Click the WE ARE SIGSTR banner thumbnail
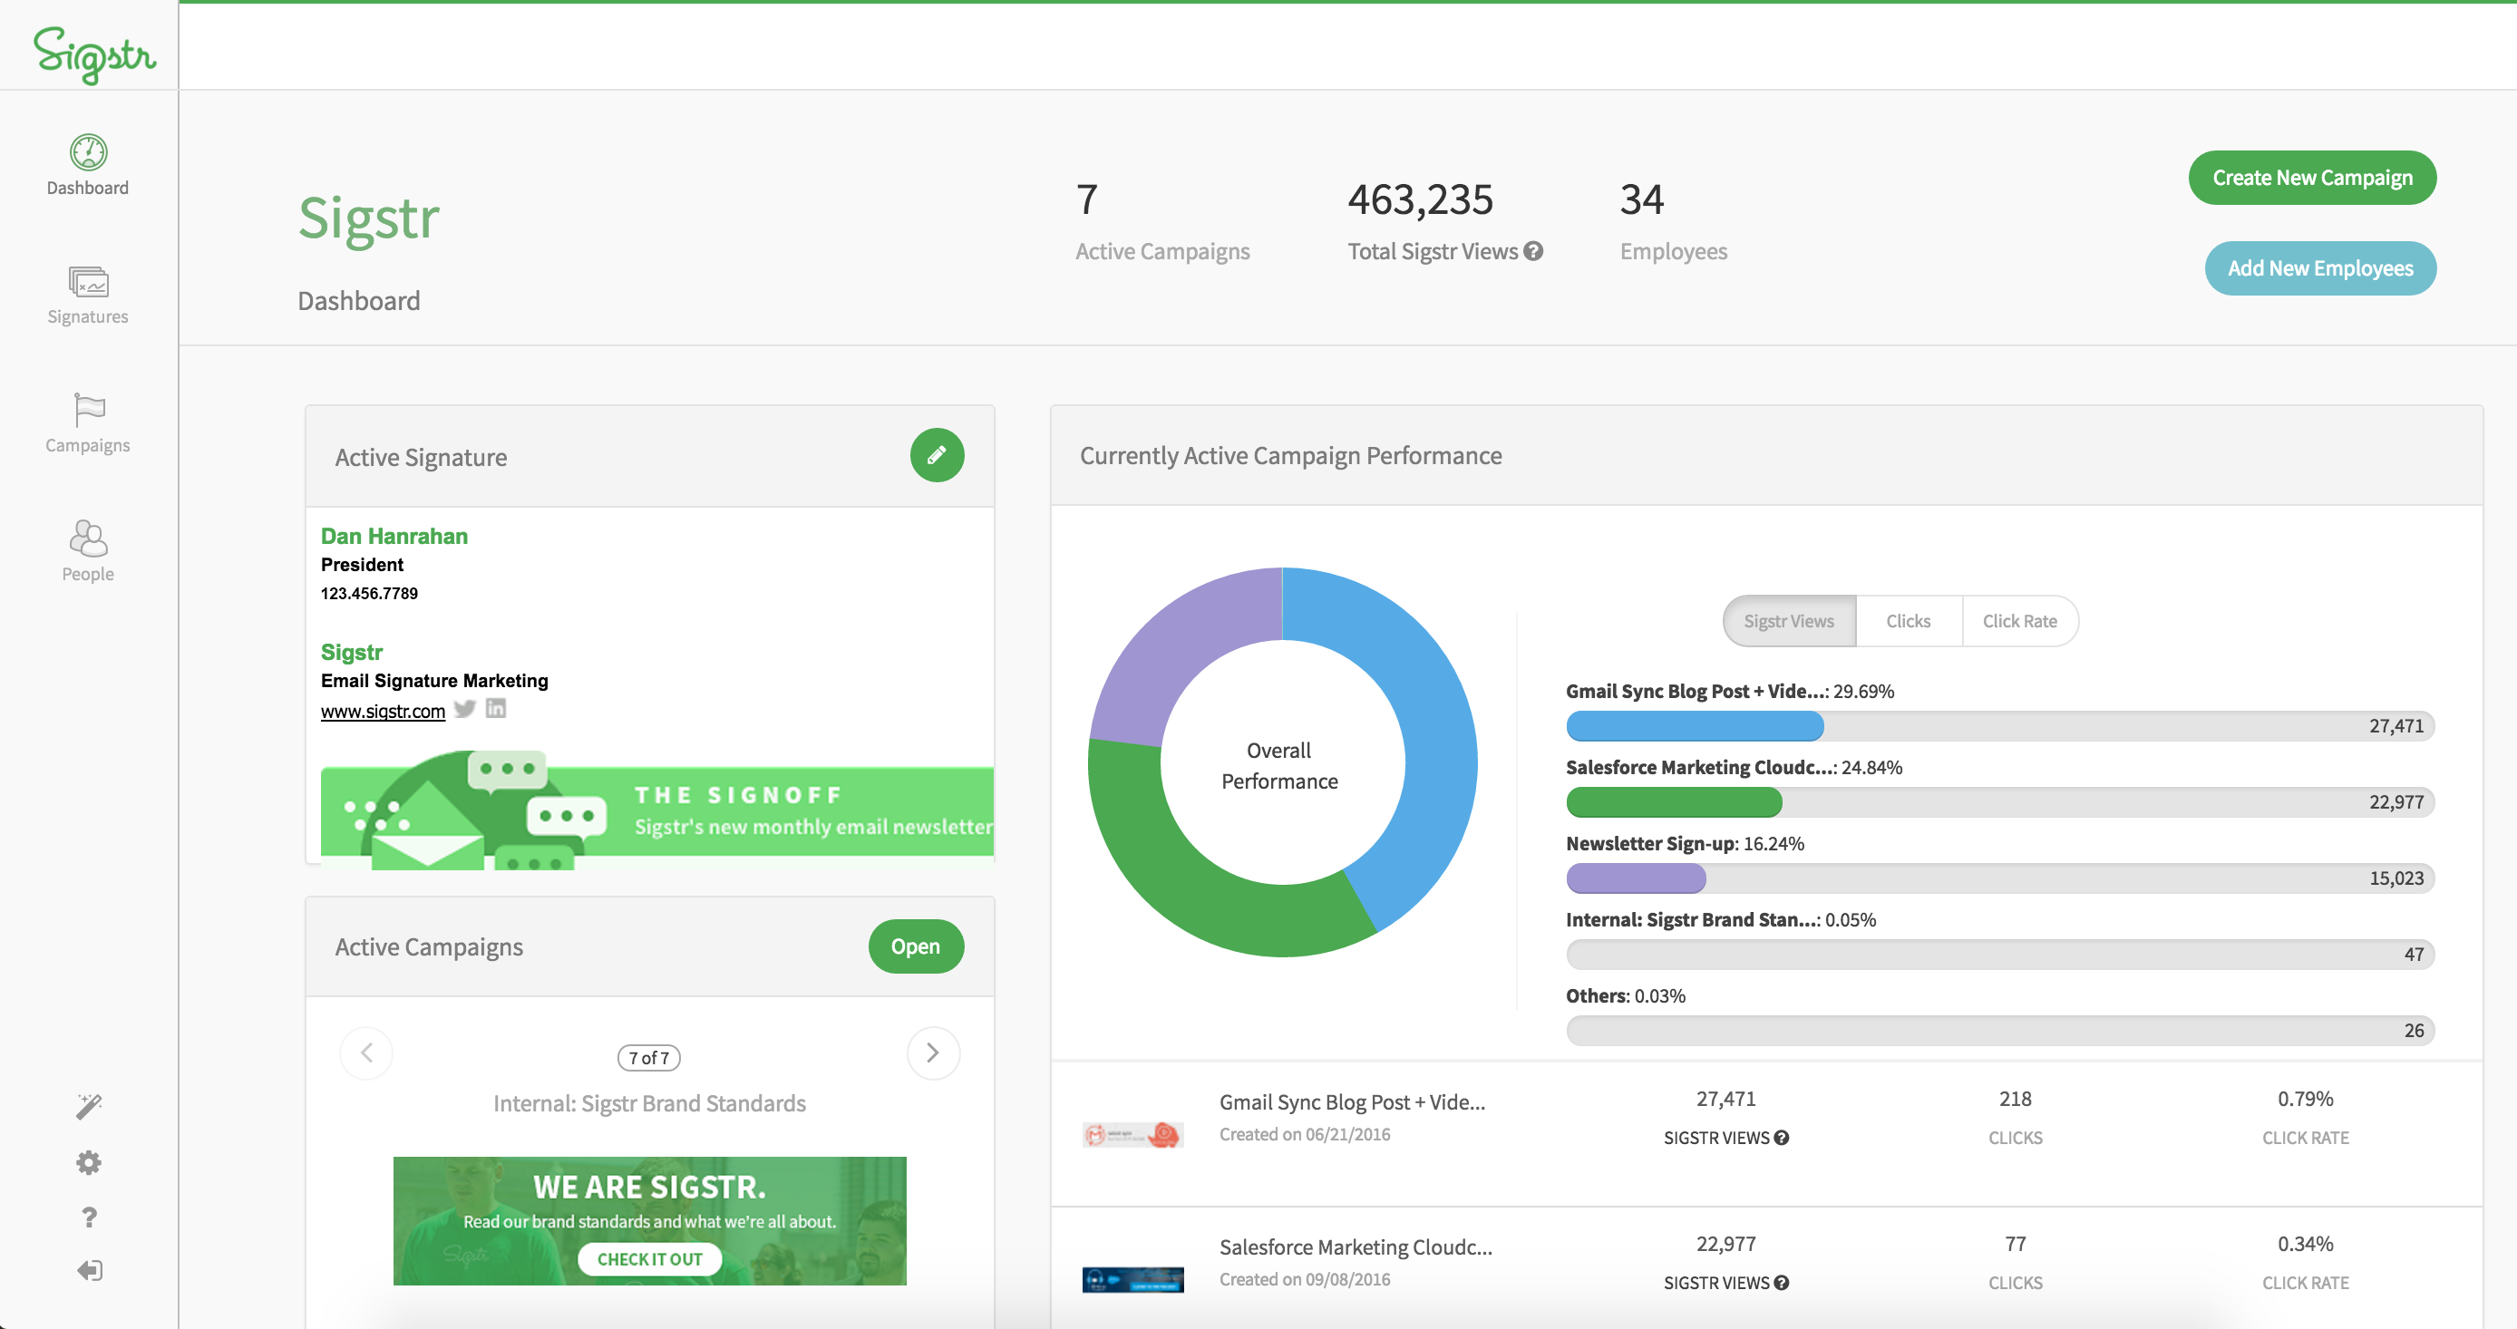The width and height of the screenshot is (2517, 1329). coord(649,1221)
